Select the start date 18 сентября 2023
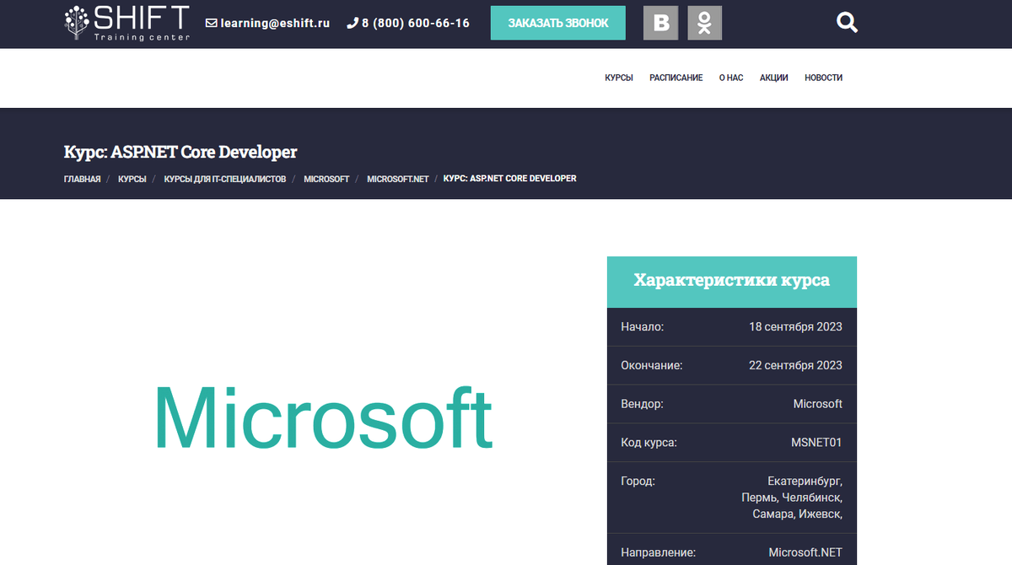 click(x=795, y=326)
